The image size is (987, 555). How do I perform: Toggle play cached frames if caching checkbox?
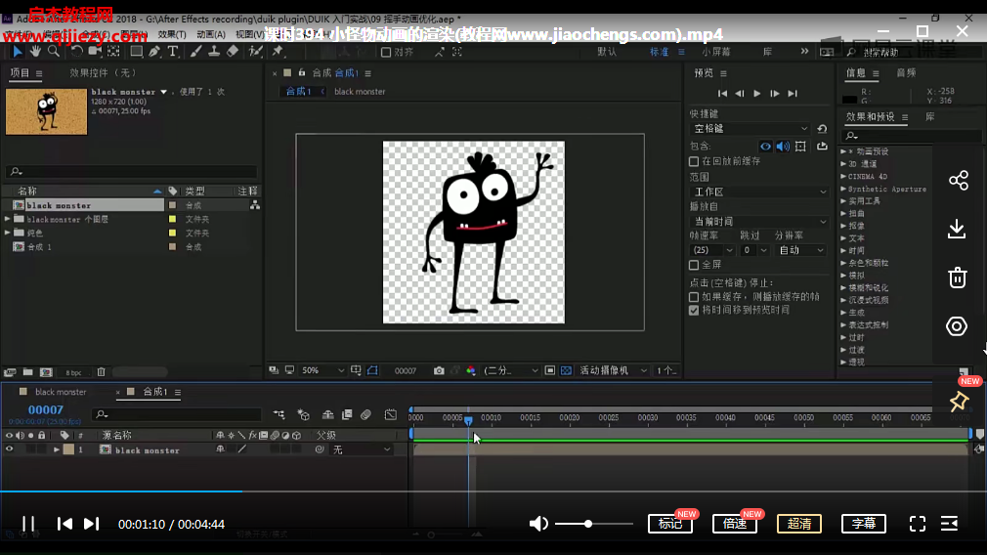[694, 297]
